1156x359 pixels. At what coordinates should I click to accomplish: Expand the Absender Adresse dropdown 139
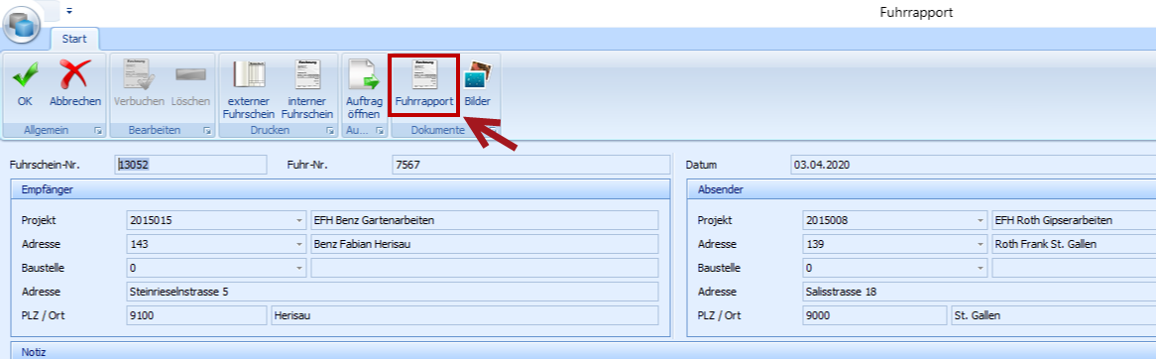(x=980, y=244)
